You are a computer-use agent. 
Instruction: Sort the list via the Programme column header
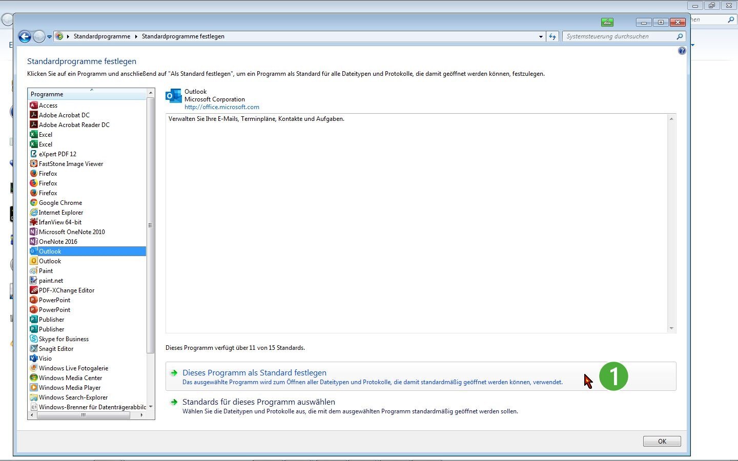point(87,94)
